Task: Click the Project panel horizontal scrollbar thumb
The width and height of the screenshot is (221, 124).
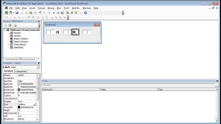Action: [x=21, y=59]
